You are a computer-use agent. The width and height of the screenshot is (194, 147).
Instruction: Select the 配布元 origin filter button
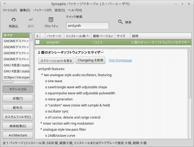(18, 108)
